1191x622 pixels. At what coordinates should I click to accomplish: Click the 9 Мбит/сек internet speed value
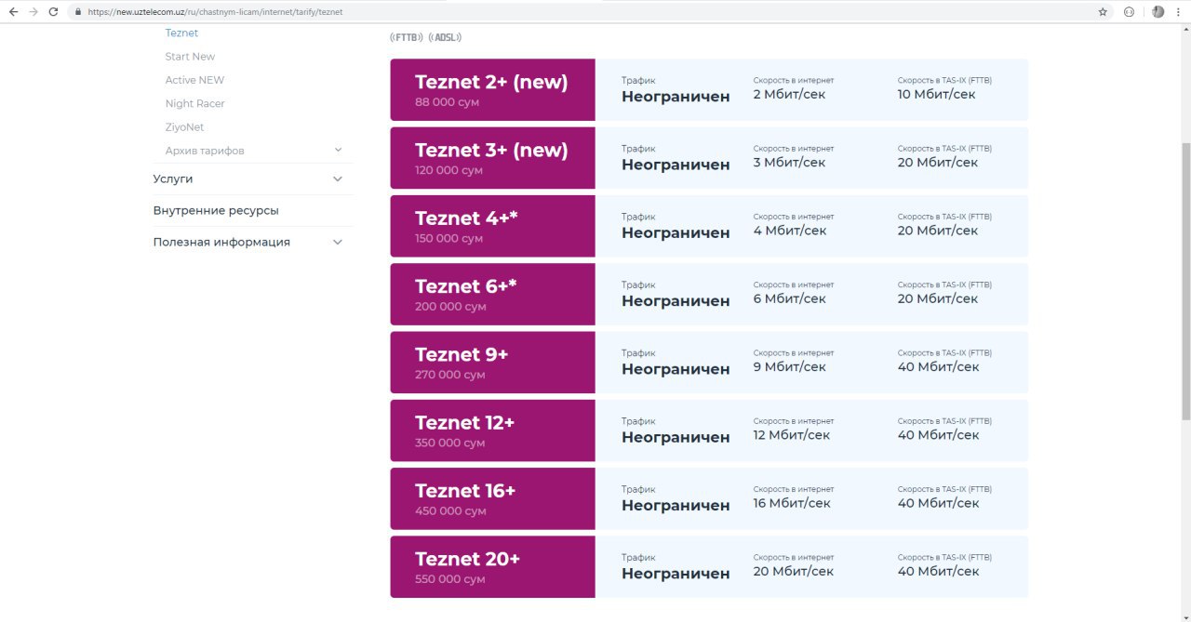(x=789, y=366)
